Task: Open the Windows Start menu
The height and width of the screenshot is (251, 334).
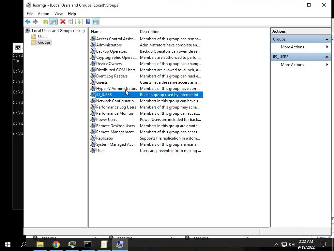Action: [x=8, y=244]
